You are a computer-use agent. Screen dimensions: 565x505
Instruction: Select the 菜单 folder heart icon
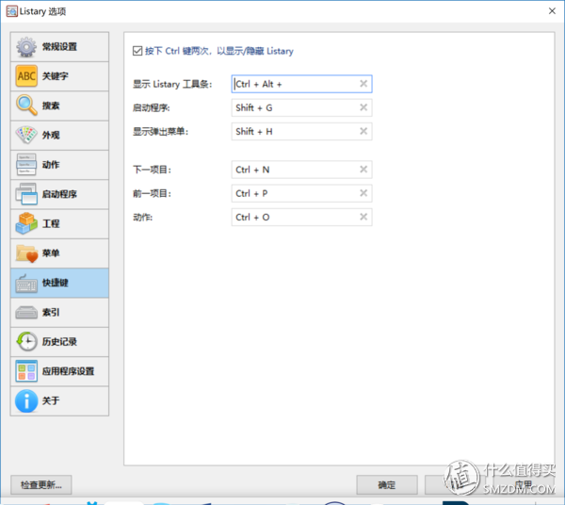coord(26,253)
